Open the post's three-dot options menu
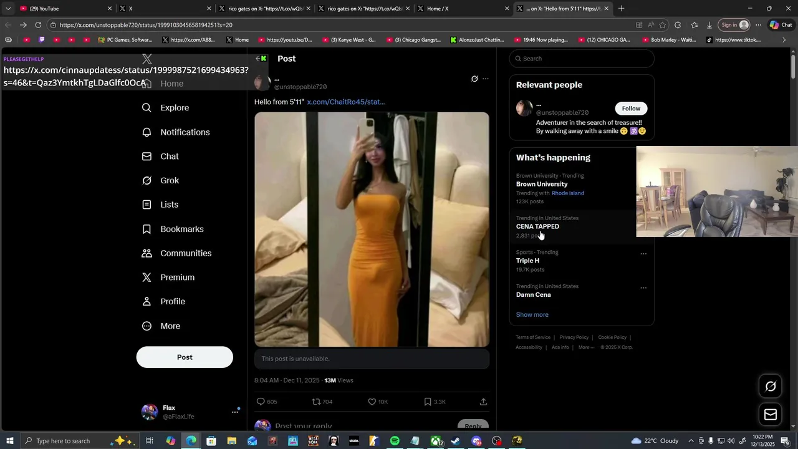The image size is (798, 449). coord(486,79)
